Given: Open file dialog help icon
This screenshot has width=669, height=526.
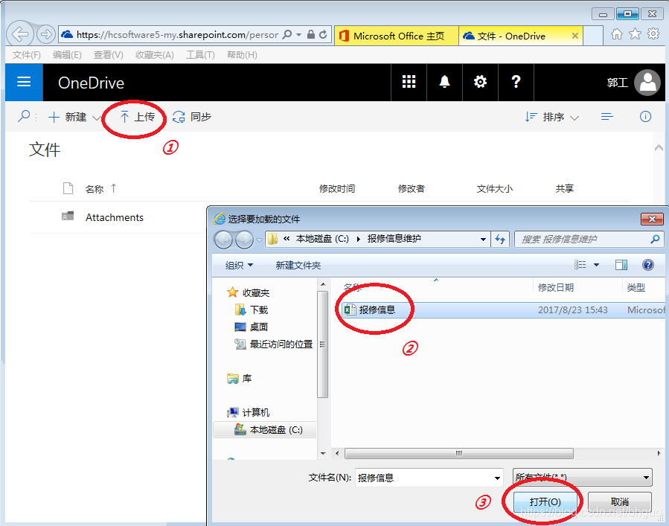Looking at the screenshot, I should click(647, 265).
